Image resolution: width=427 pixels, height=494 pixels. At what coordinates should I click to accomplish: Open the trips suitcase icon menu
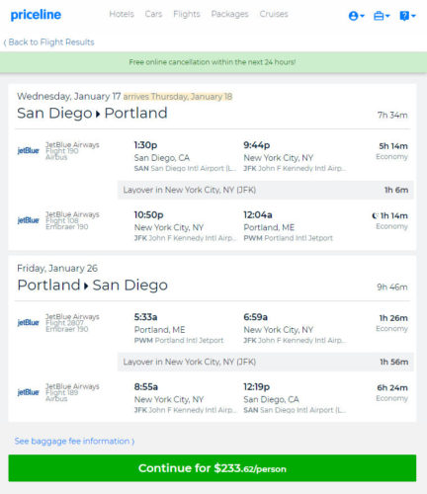click(379, 16)
